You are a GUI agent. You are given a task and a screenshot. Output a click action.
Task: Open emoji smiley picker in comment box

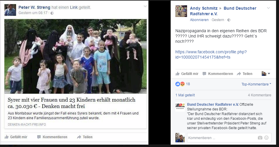[266, 138]
